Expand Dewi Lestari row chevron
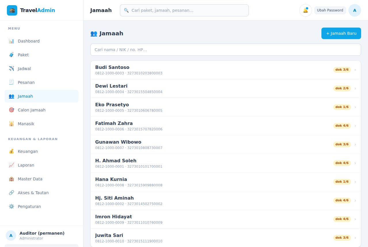368x247 pixels. pyautogui.click(x=355, y=88)
